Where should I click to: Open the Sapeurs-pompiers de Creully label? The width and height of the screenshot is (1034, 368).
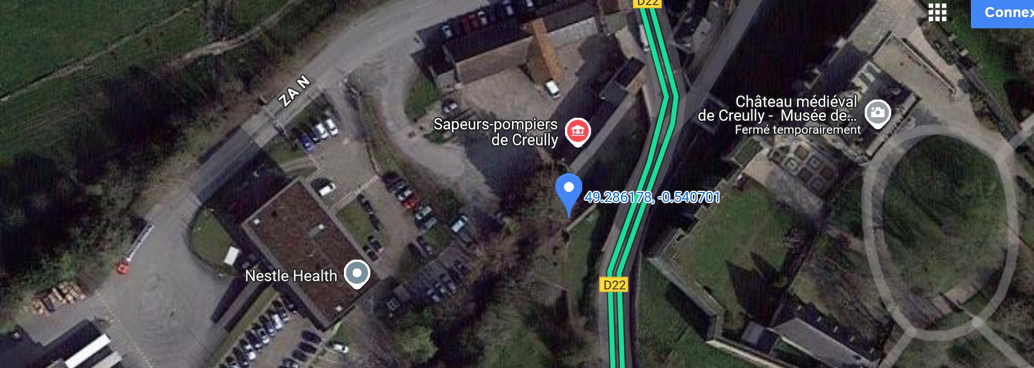(495, 132)
